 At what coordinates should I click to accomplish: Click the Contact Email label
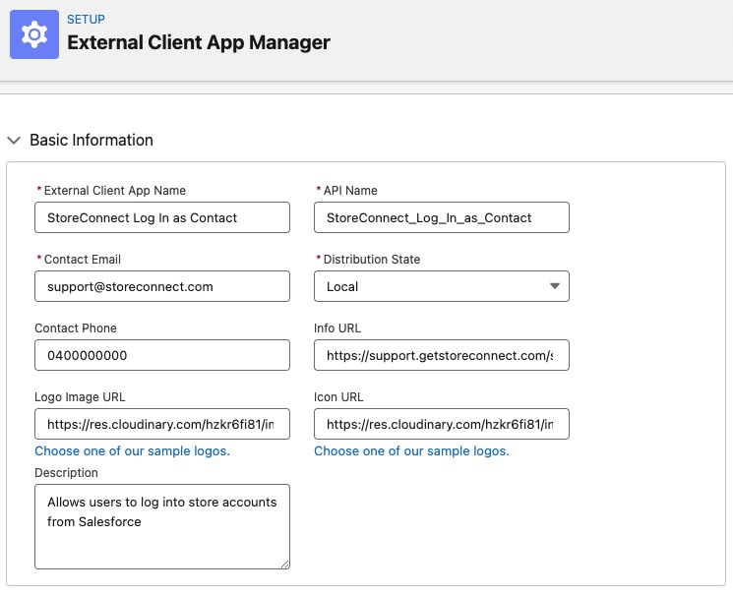point(83,260)
